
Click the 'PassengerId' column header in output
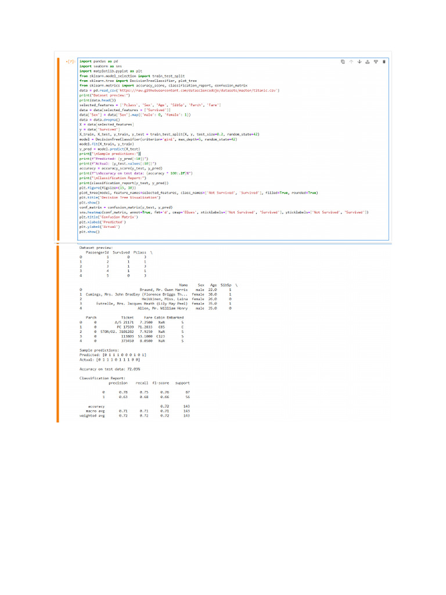[97, 252]
